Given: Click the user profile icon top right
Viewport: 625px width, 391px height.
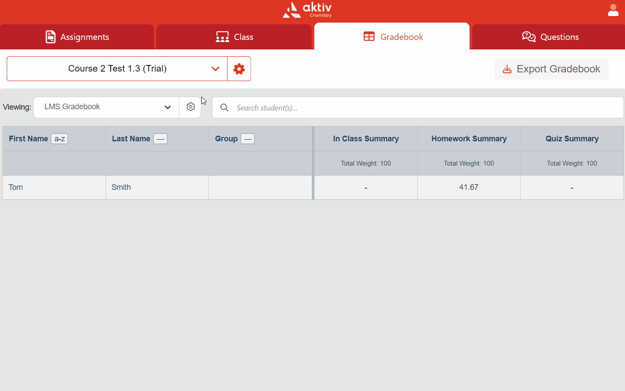Looking at the screenshot, I should [613, 10].
